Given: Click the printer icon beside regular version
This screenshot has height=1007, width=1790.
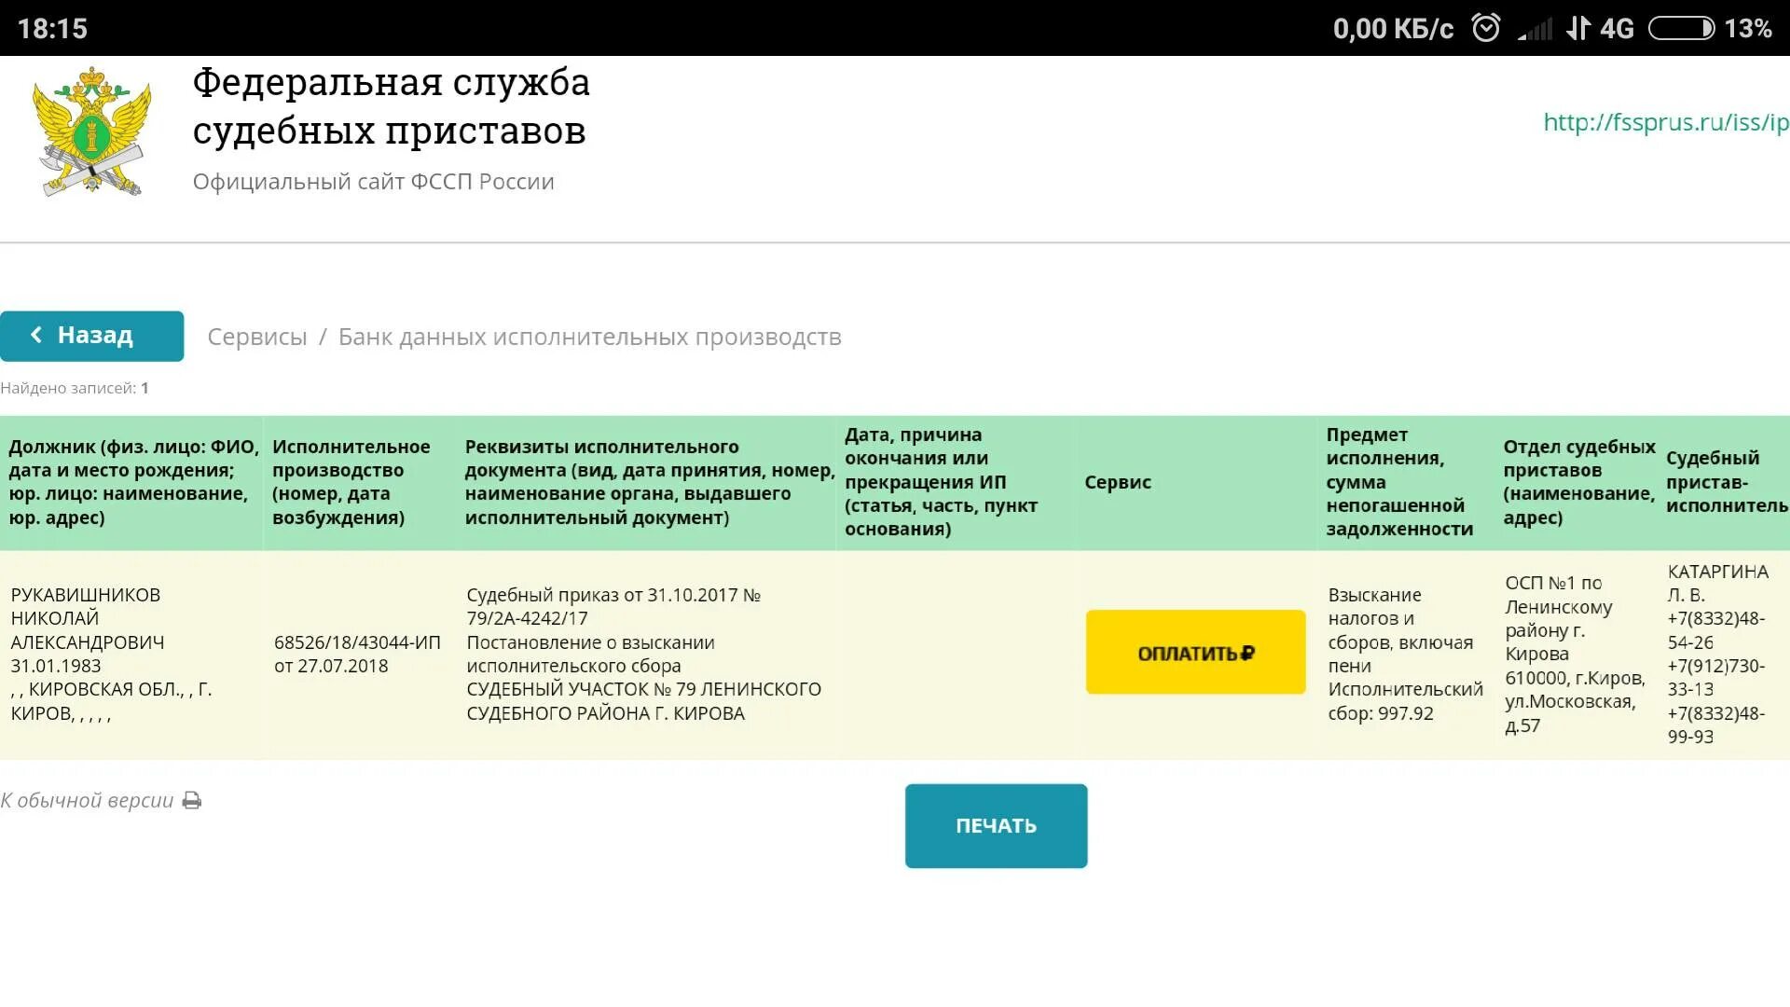Looking at the screenshot, I should [192, 801].
